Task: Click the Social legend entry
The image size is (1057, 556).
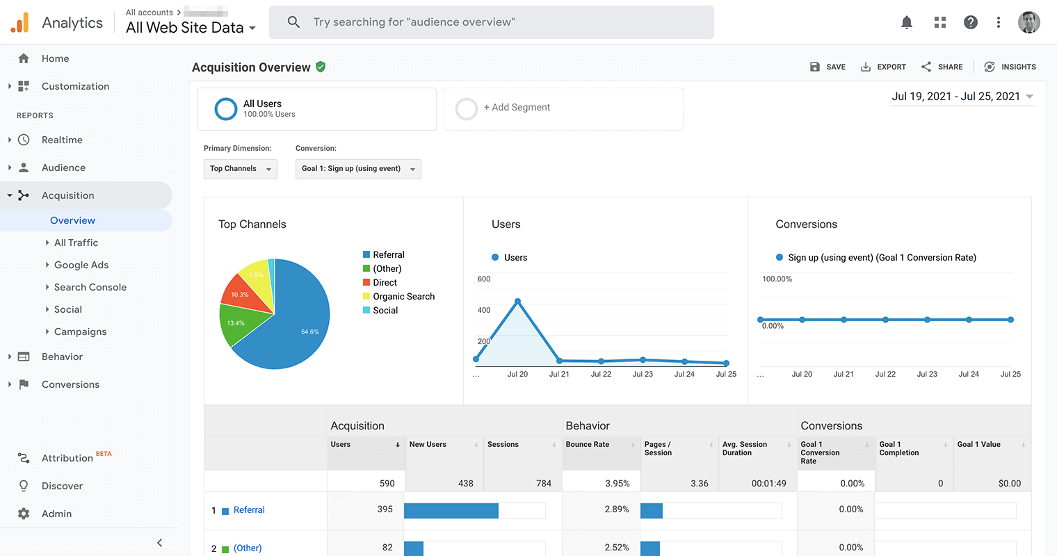Action: [x=380, y=311]
